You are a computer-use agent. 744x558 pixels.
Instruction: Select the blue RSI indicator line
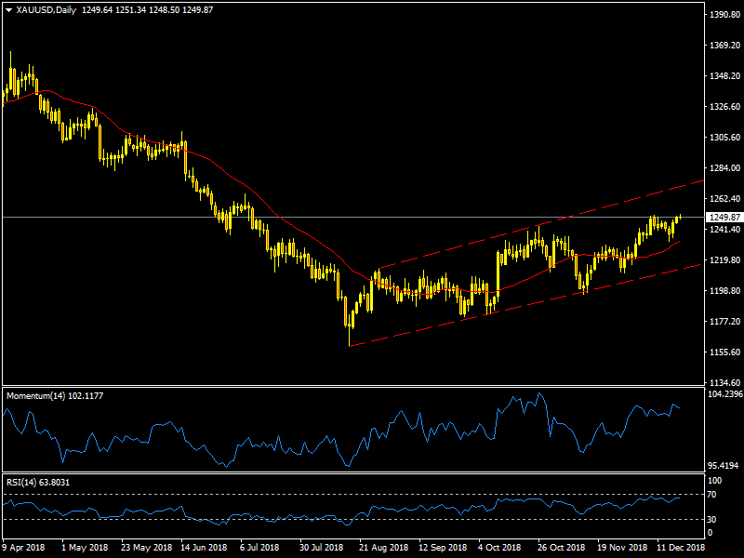click(279, 519)
